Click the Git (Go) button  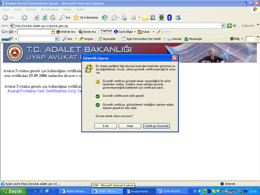(232, 26)
